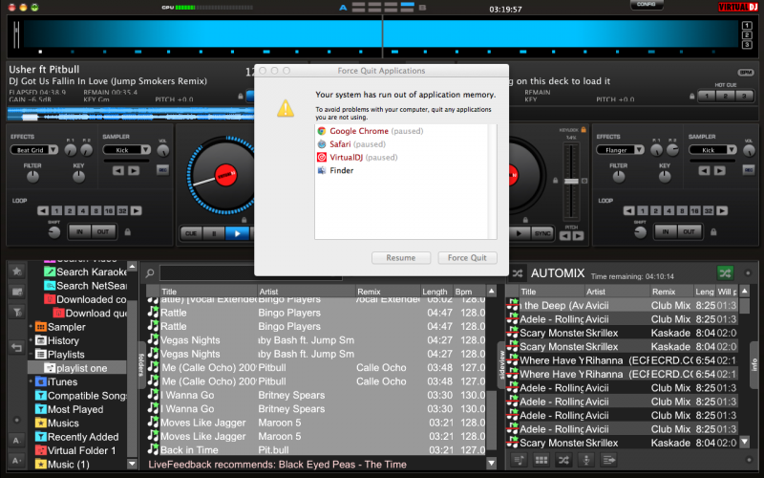Click left deck loop IN button
The height and width of the screenshot is (478, 764).
click(79, 231)
